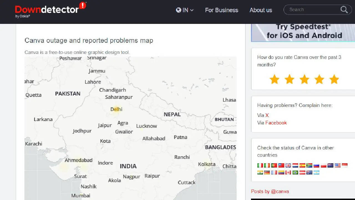Give Canva a five star rating
Image resolution: width=355 pixels, height=200 pixels.
pos(334,79)
